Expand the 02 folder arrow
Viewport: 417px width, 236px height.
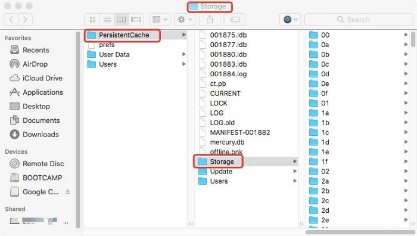(x=406, y=171)
